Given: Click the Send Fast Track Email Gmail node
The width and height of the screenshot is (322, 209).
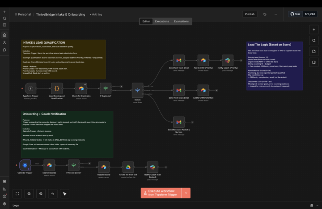Looking at the screenshot, I should click(178, 60).
